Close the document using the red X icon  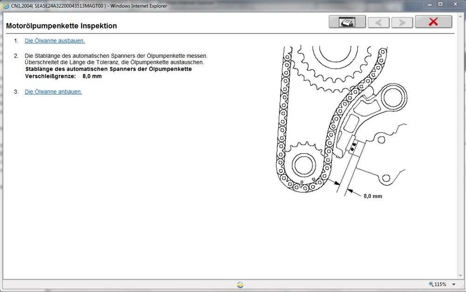(433, 21)
